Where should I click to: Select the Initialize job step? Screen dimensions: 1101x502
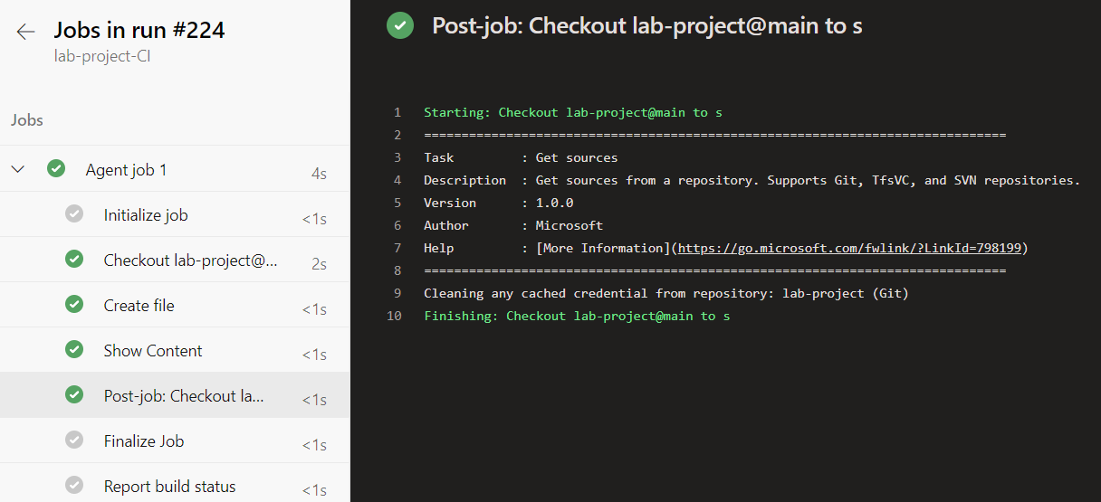[175, 214]
